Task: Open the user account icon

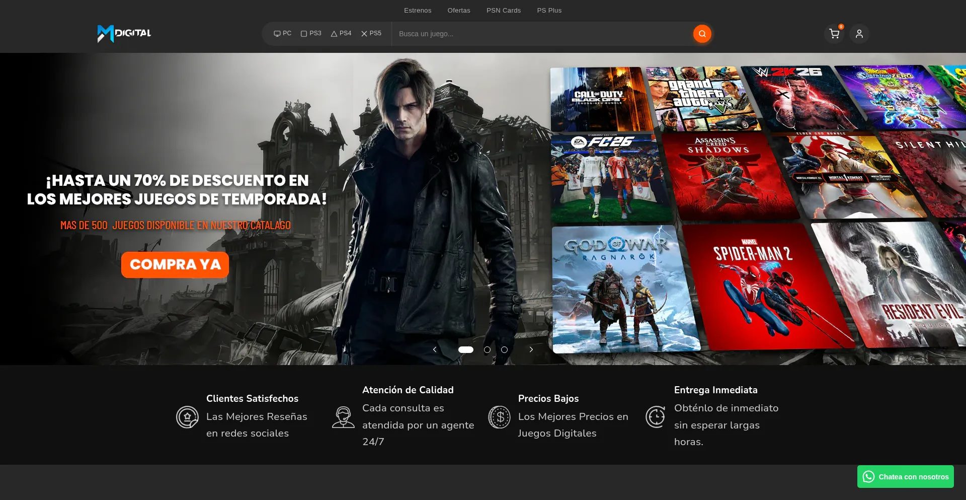Action: point(859,34)
